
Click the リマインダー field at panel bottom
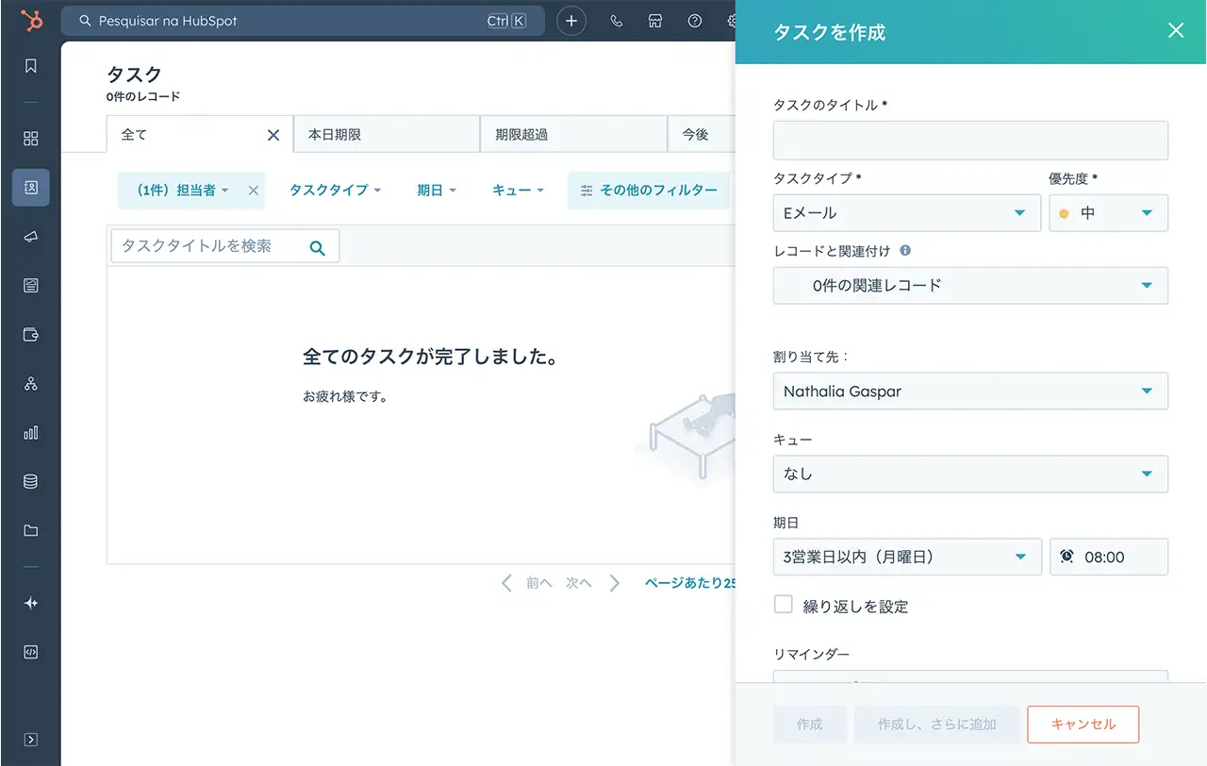[970, 675]
